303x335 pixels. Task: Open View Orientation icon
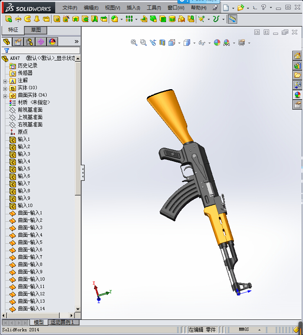[x=172, y=43]
